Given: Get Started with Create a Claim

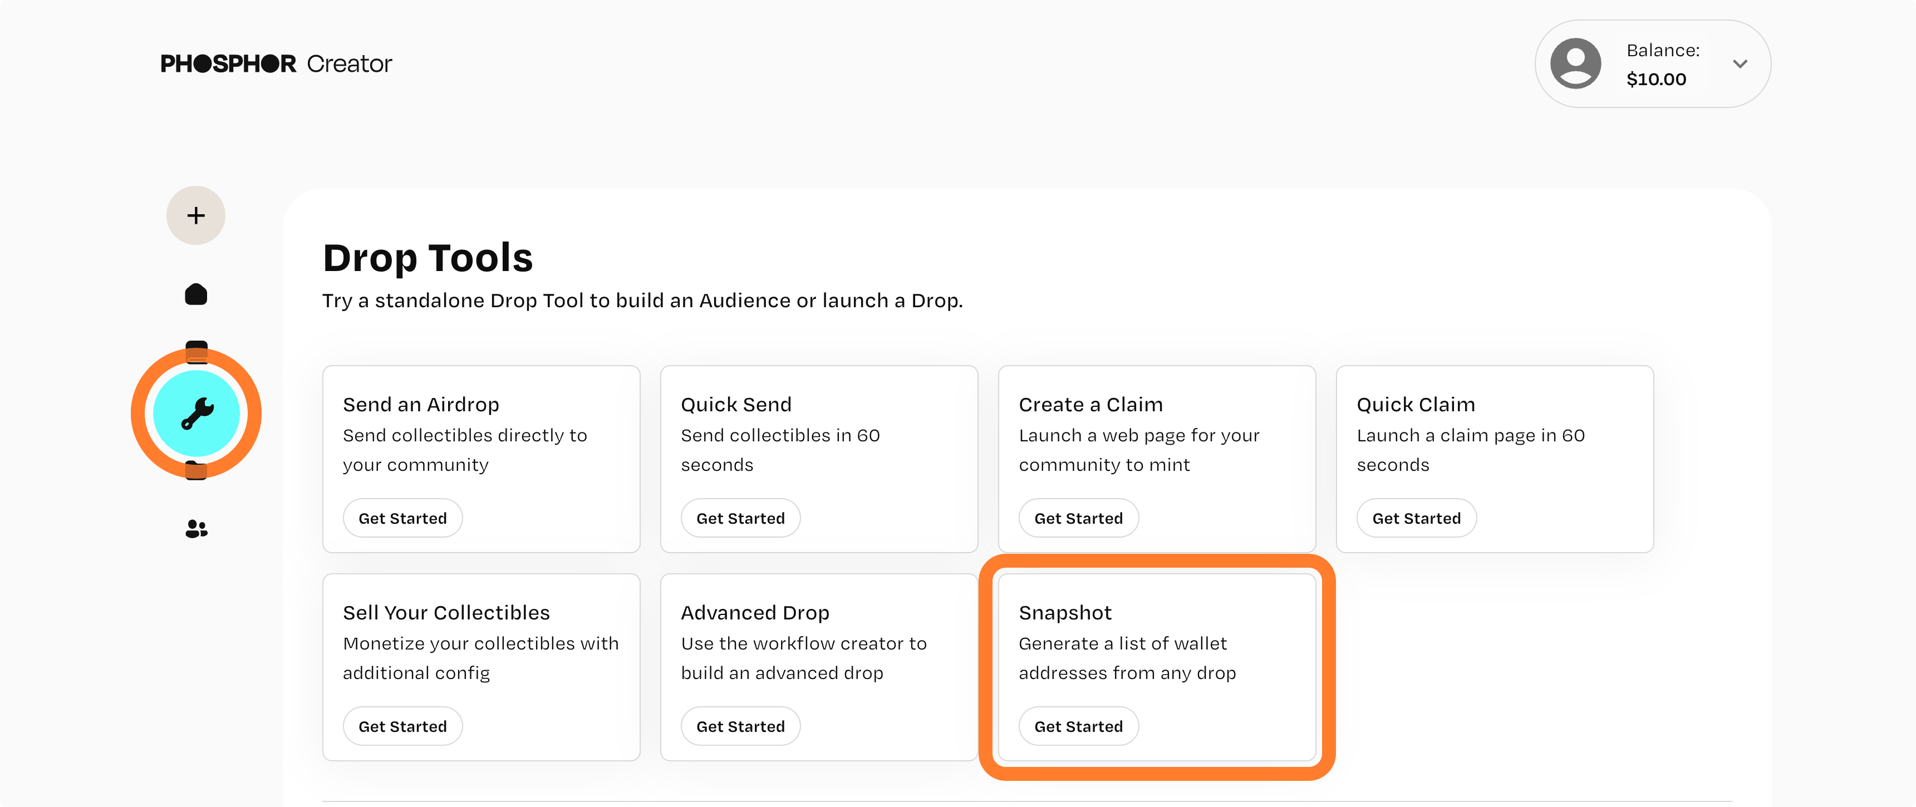Looking at the screenshot, I should (1079, 518).
